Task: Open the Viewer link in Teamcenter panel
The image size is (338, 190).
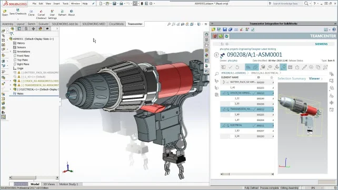Action: click(314, 78)
